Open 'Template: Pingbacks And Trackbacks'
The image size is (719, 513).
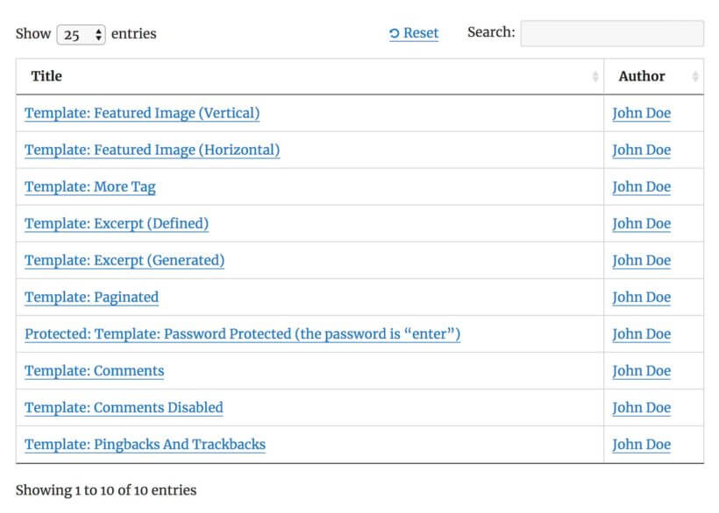pos(144,444)
